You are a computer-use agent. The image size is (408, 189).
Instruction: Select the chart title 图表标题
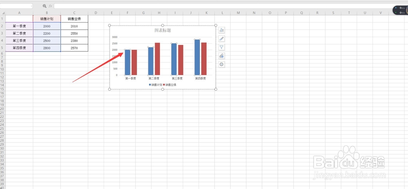(163, 30)
